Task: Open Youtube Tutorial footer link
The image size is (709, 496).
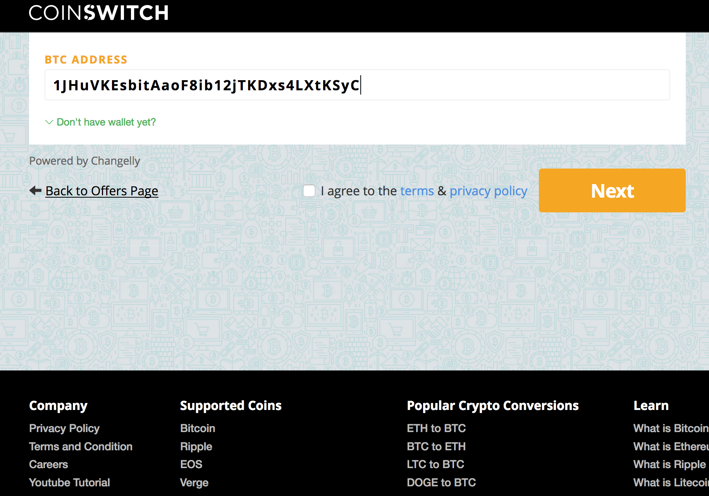Action: tap(70, 482)
